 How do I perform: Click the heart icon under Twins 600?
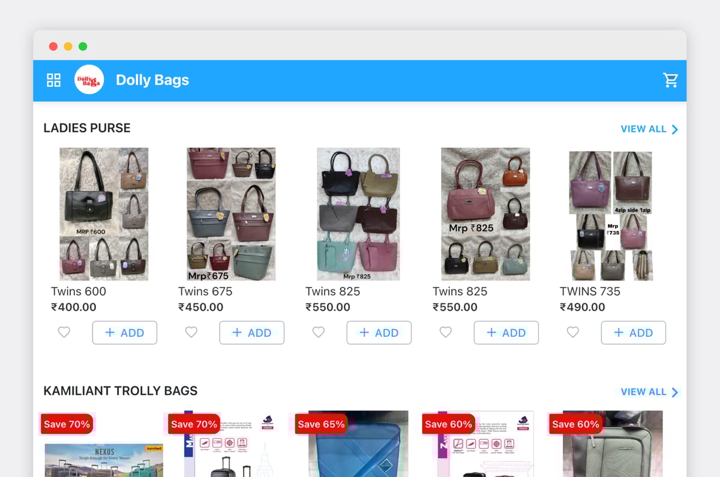[64, 333]
